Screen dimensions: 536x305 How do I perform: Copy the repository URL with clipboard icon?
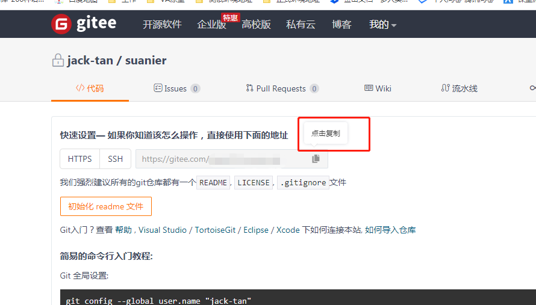click(x=316, y=159)
